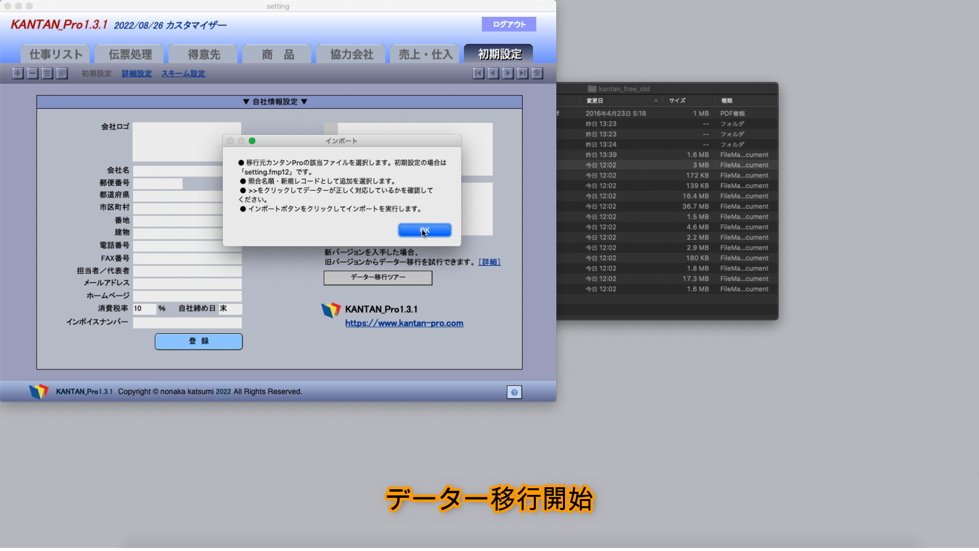Click the 郵便番号 input field
This screenshot has height=551, width=979.
tap(158, 184)
